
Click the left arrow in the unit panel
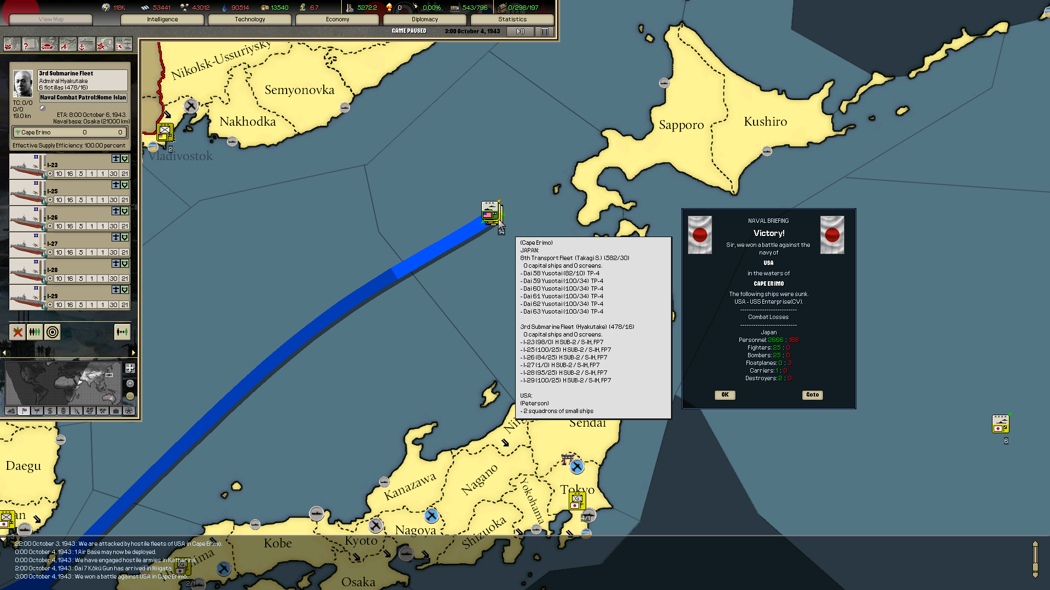point(4,353)
